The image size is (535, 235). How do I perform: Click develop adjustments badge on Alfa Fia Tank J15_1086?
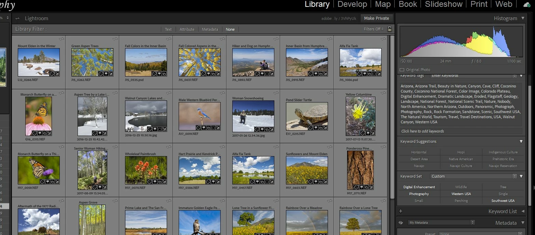(x=379, y=73)
